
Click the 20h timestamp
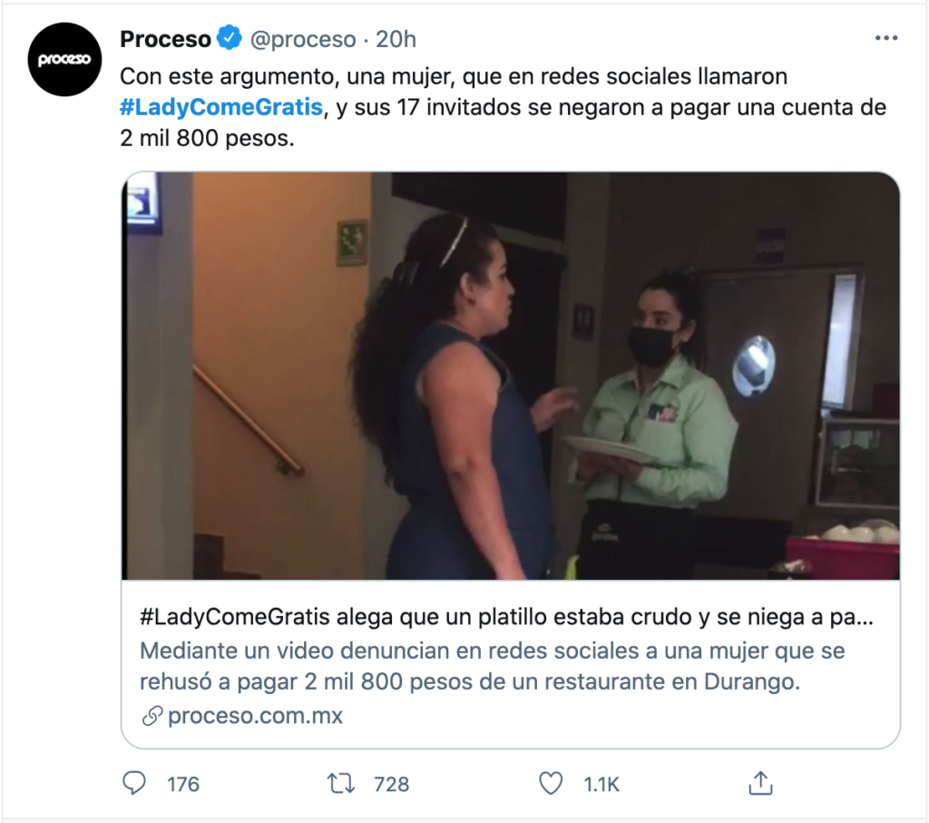[x=396, y=39]
